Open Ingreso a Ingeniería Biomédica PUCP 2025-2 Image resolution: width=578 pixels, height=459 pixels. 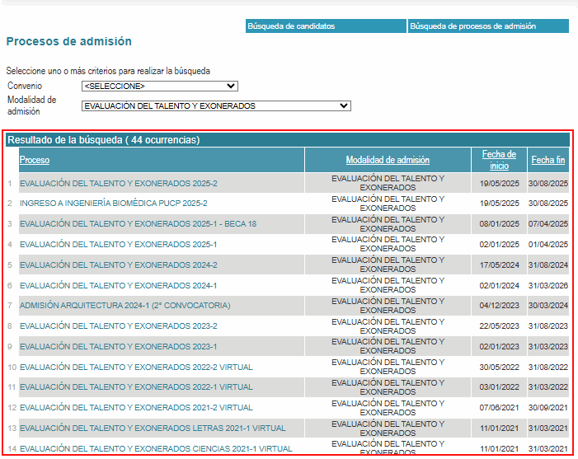(x=113, y=203)
